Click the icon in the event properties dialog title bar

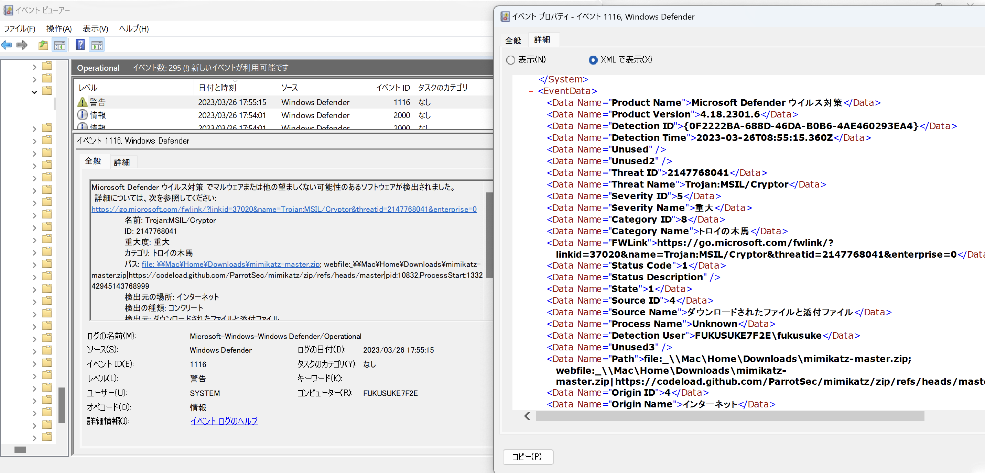[x=506, y=16]
